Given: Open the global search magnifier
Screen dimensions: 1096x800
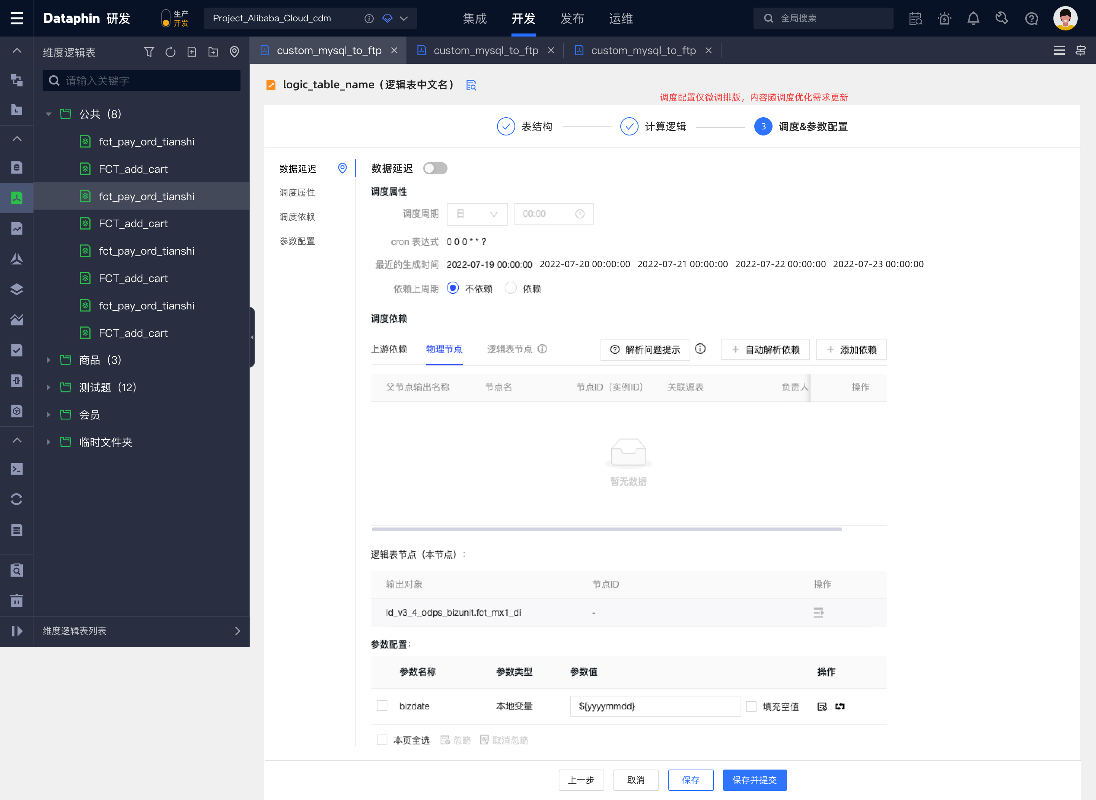Looking at the screenshot, I should point(769,18).
